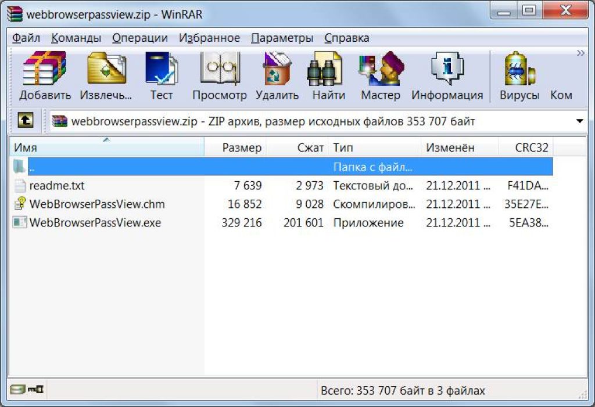This screenshot has width=595, height=407.
Task: Click the WinRAR title bar app icon
Action: (15, 14)
